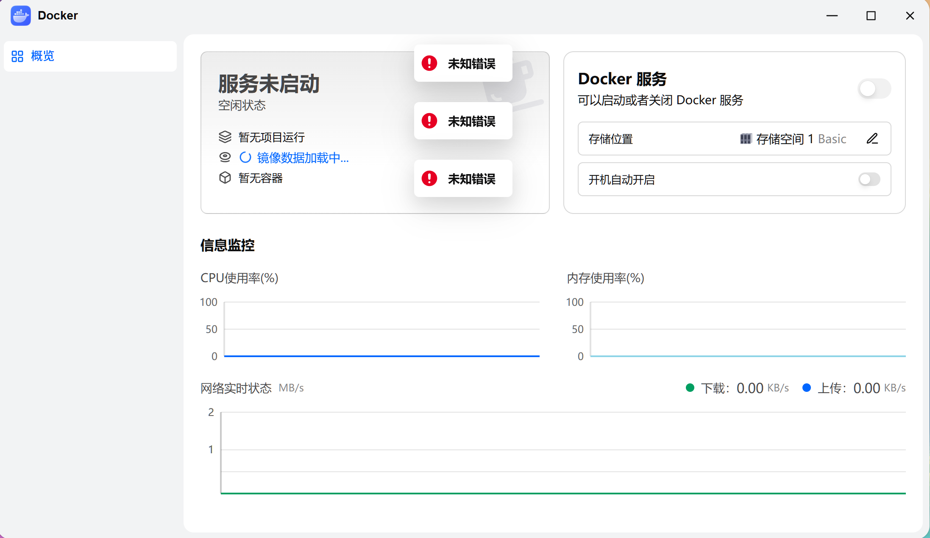Dismiss the top 未知错误 notification
Screen dimensions: 930x538
tap(463, 63)
